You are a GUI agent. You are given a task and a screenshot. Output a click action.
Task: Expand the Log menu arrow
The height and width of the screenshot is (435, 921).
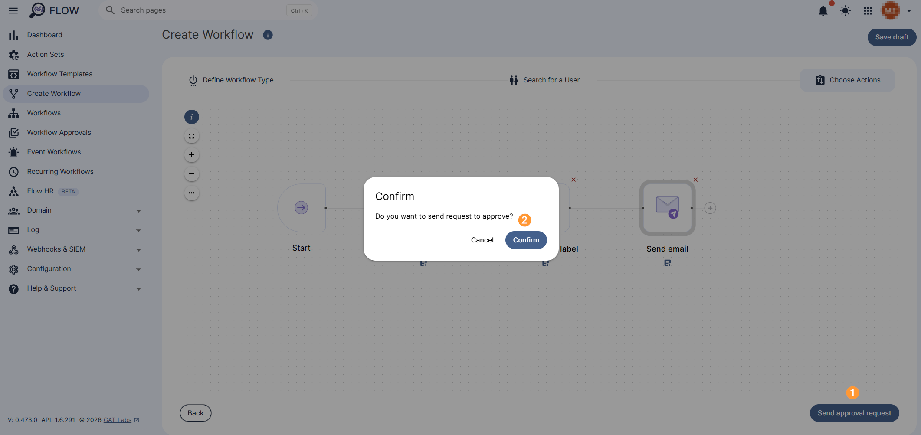pyautogui.click(x=139, y=231)
